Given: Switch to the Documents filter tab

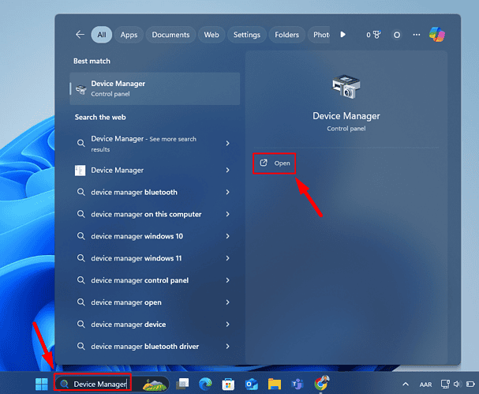Looking at the screenshot, I should click(170, 35).
